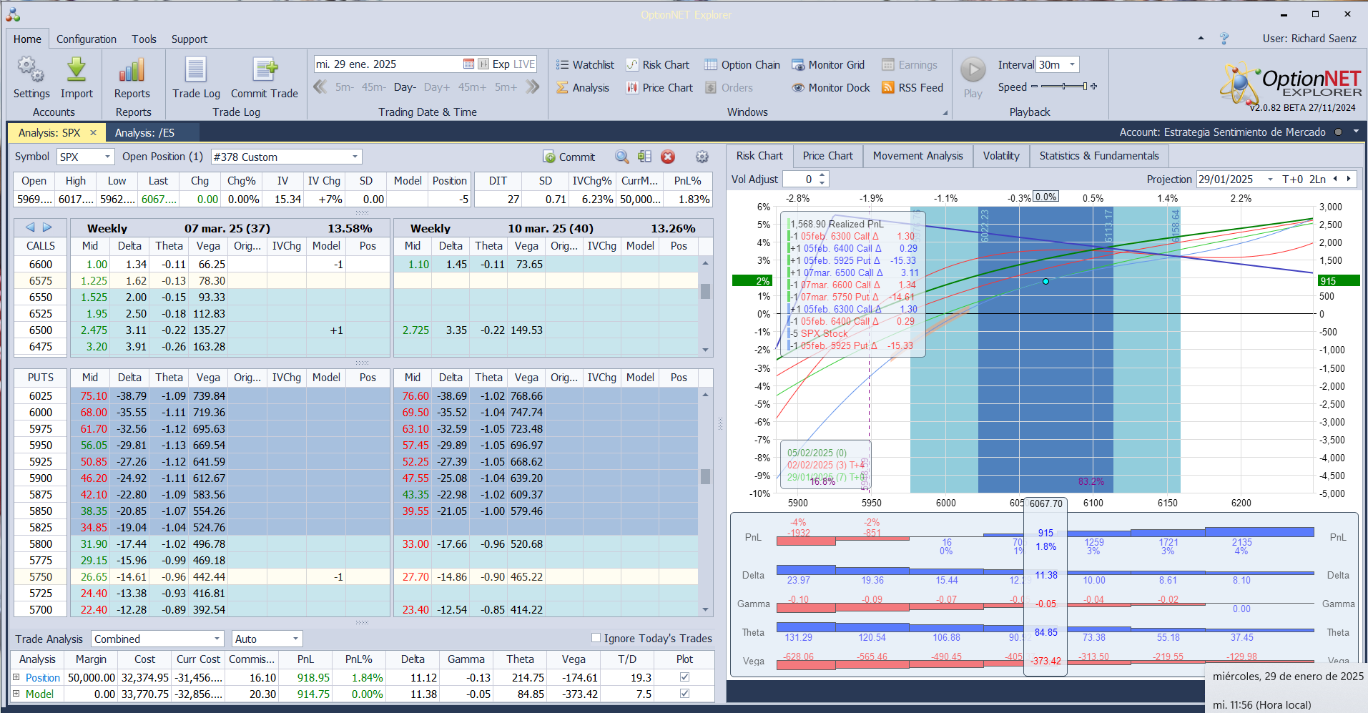
Task: Expand the Trade Analysis Combined dropdown
Action: point(217,639)
